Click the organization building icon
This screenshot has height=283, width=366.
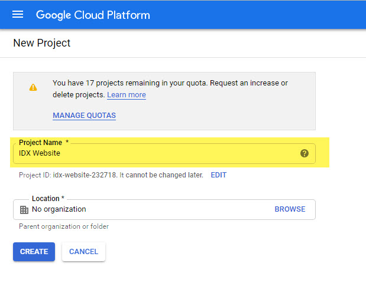click(24, 210)
